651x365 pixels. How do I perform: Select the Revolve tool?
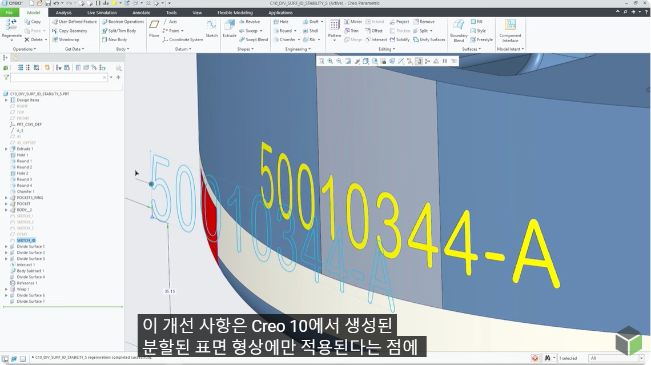click(250, 22)
